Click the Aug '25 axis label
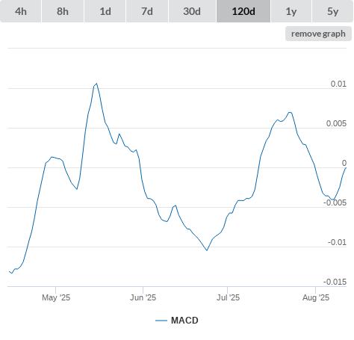The image size is (354, 340). (x=316, y=297)
